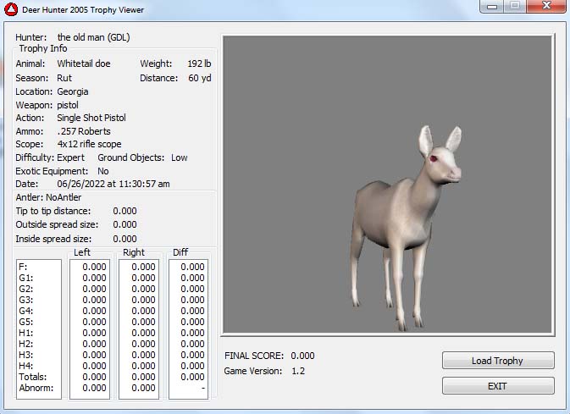Screen dimensions: 570x414
Task: Click the hunter name 'the old man (GDL)'
Action: [93, 37]
